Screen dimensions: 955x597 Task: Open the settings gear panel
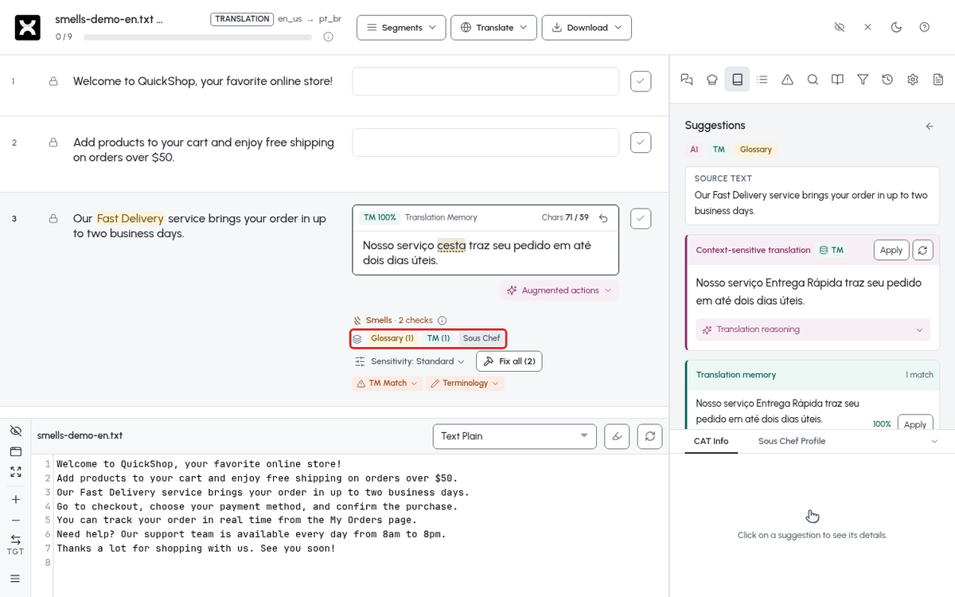click(x=913, y=80)
